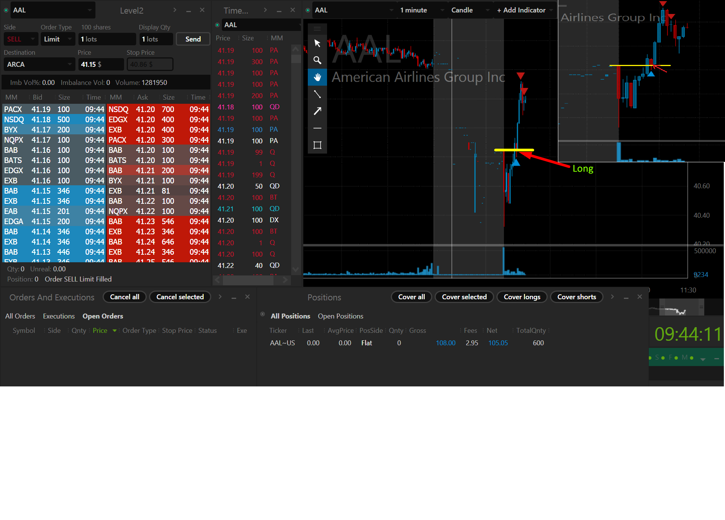Minimize the Positions panel
The width and height of the screenshot is (725, 520).
click(x=626, y=298)
